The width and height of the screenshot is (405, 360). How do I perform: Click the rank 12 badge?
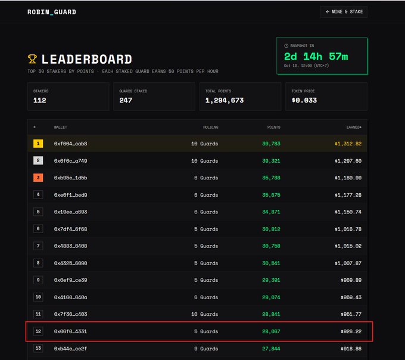[38, 331]
